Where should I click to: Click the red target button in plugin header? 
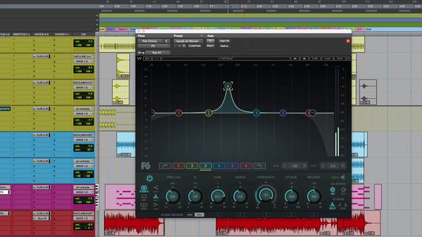pos(347,41)
